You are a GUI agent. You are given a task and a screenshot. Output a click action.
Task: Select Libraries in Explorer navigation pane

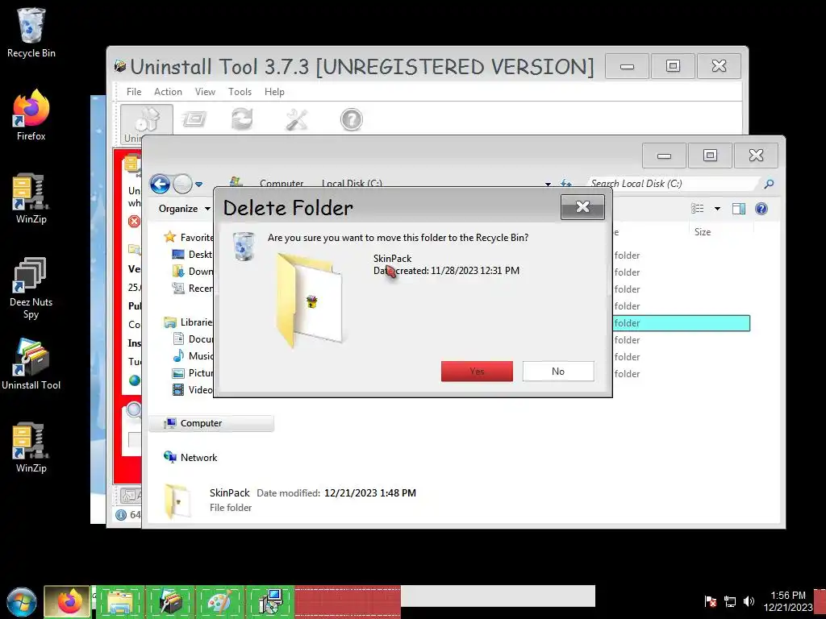(189, 322)
